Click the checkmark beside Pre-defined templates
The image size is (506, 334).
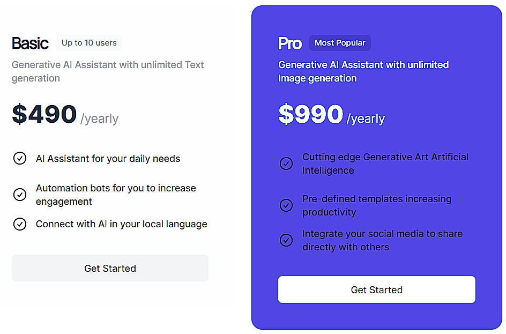click(x=286, y=205)
